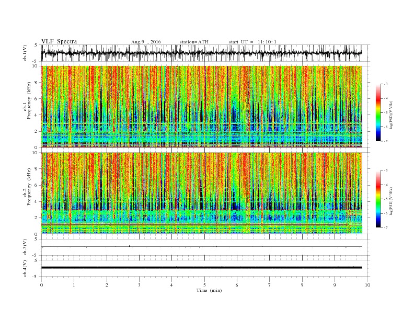Click tick label '5' on Time axis

[x=204, y=285]
